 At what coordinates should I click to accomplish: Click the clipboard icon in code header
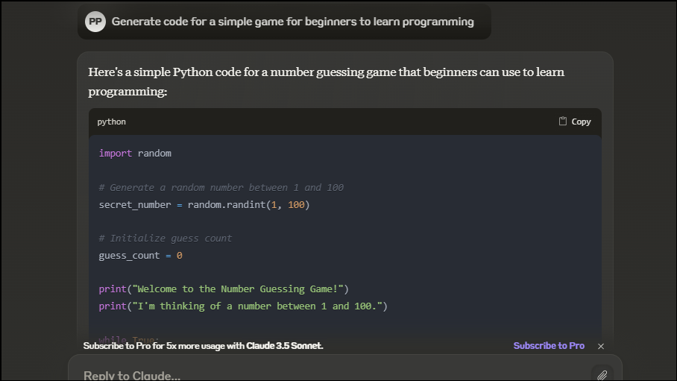(x=563, y=122)
